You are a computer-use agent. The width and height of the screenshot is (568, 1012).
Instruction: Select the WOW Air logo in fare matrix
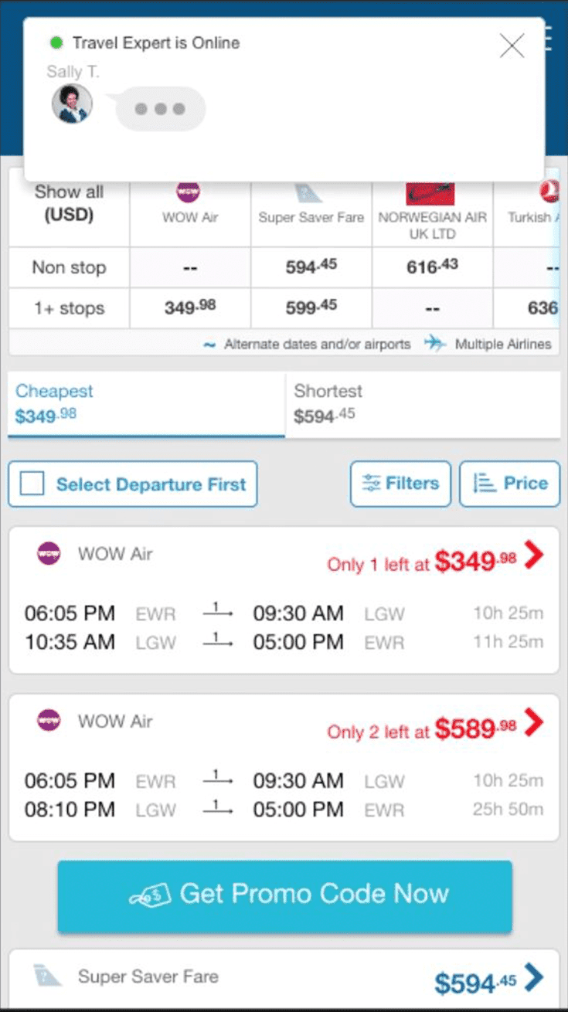click(189, 191)
